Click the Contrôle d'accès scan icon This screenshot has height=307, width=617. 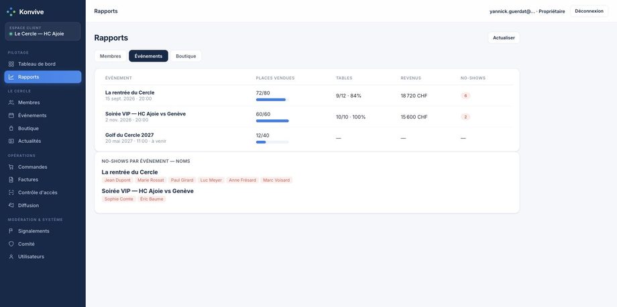(11, 192)
